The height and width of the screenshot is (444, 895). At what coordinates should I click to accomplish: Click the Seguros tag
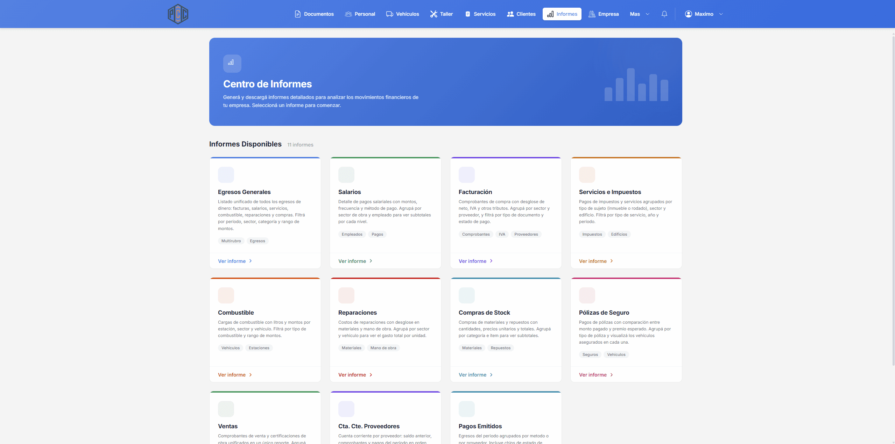tap(590, 355)
